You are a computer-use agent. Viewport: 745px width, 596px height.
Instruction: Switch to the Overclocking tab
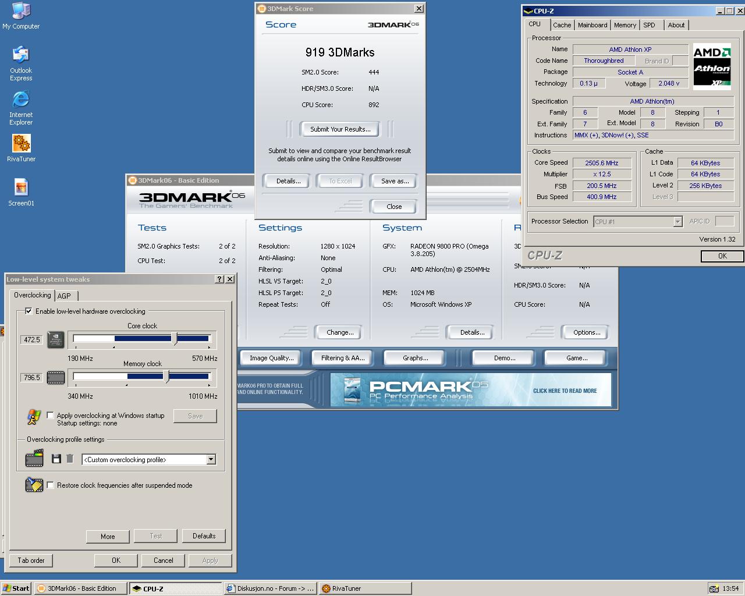33,295
